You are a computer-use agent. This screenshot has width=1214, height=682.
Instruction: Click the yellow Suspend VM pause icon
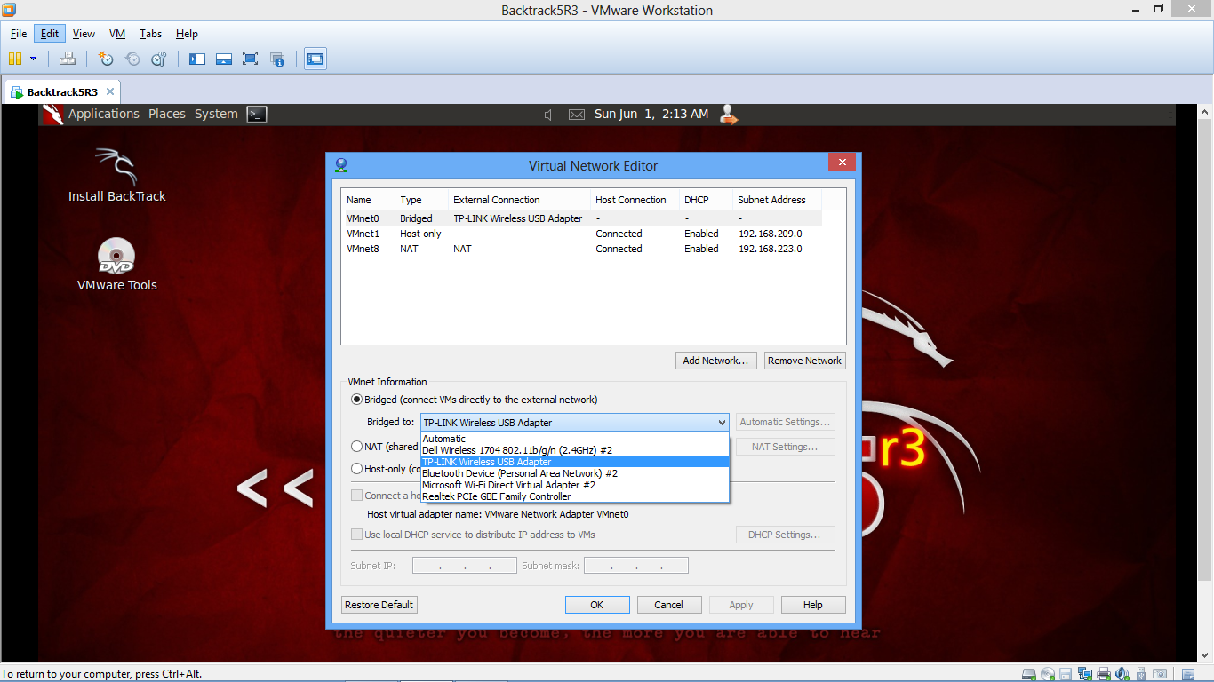click(x=14, y=59)
